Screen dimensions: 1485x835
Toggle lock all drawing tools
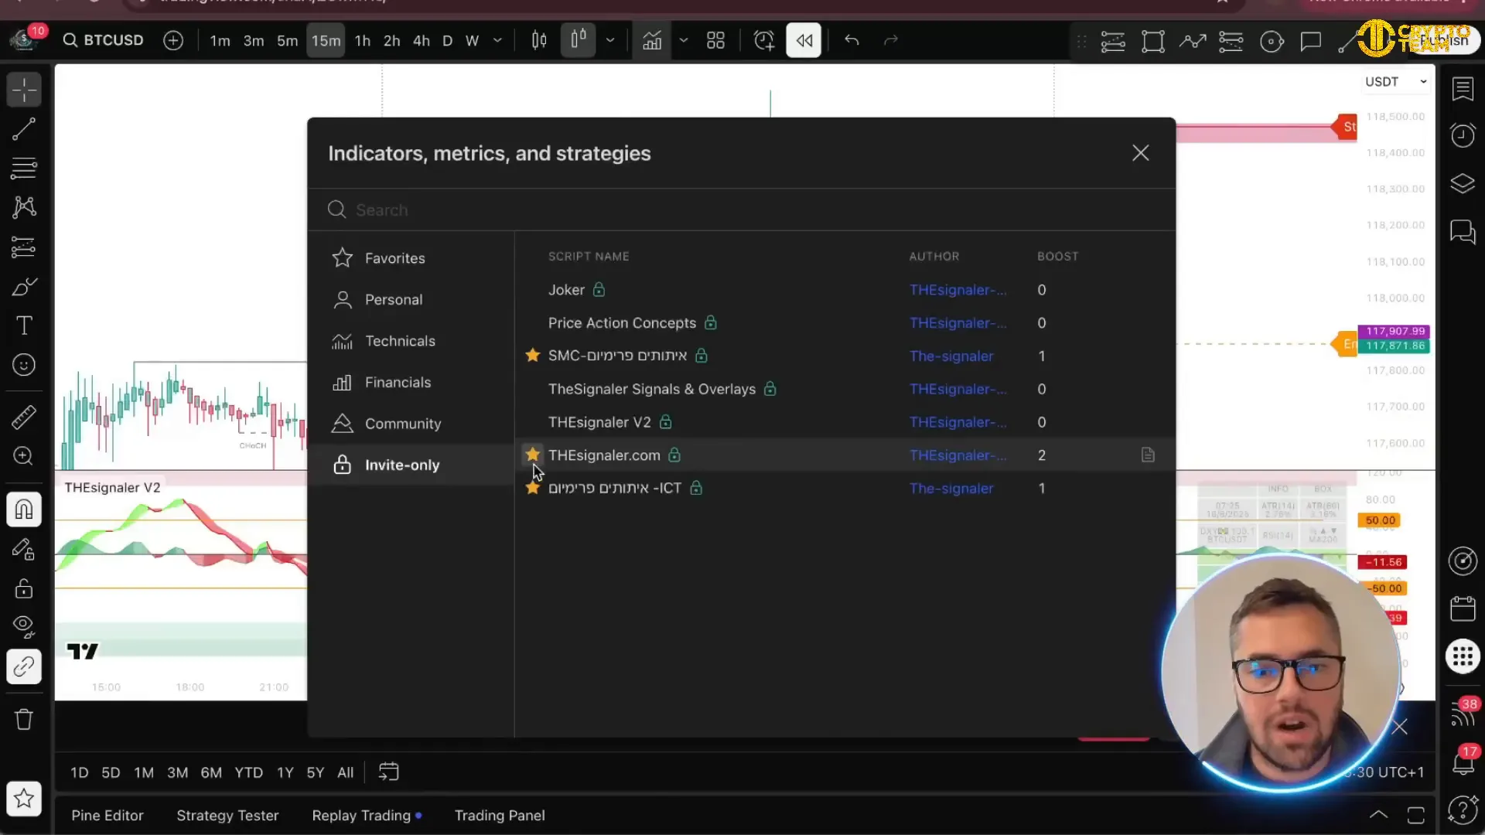click(24, 589)
